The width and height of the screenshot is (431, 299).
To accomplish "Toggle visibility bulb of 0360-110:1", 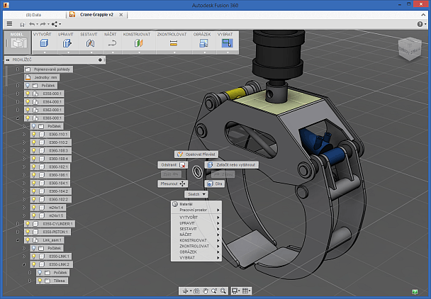I will pyautogui.click(x=34, y=135).
